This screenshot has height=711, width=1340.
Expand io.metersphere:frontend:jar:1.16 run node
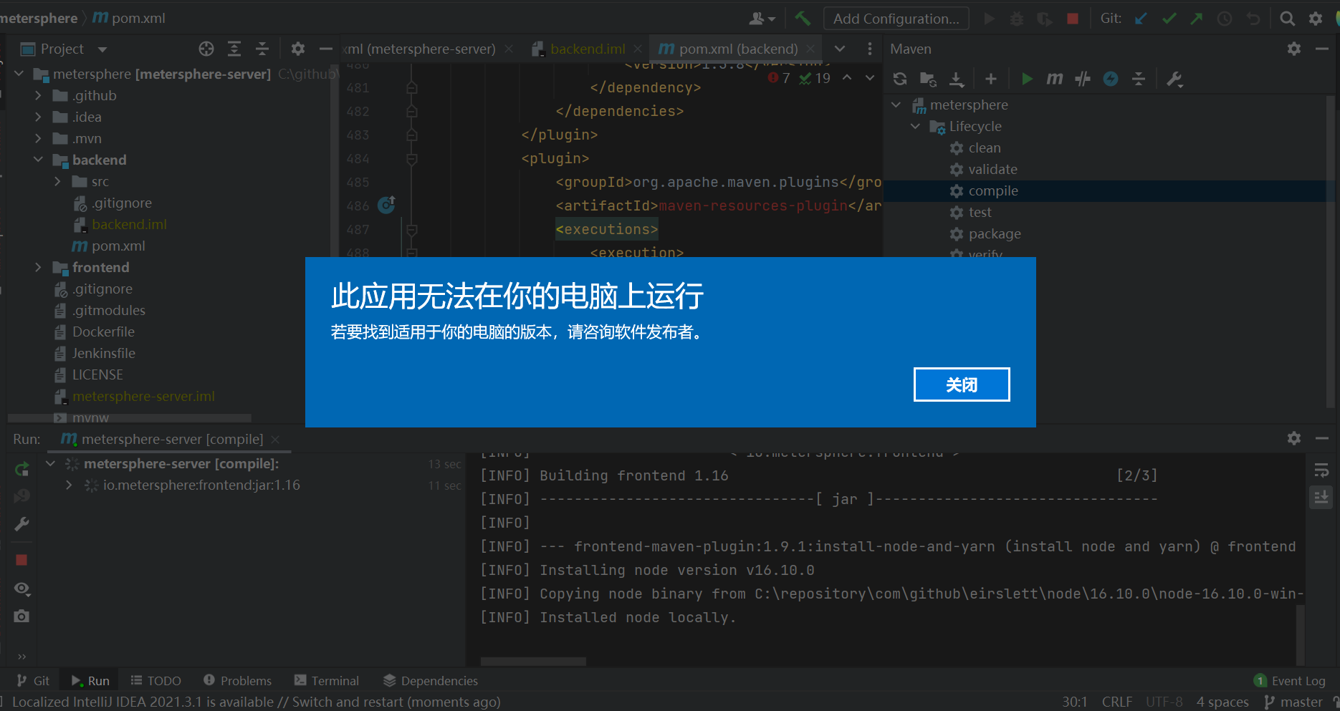click(x=69, y=485)
